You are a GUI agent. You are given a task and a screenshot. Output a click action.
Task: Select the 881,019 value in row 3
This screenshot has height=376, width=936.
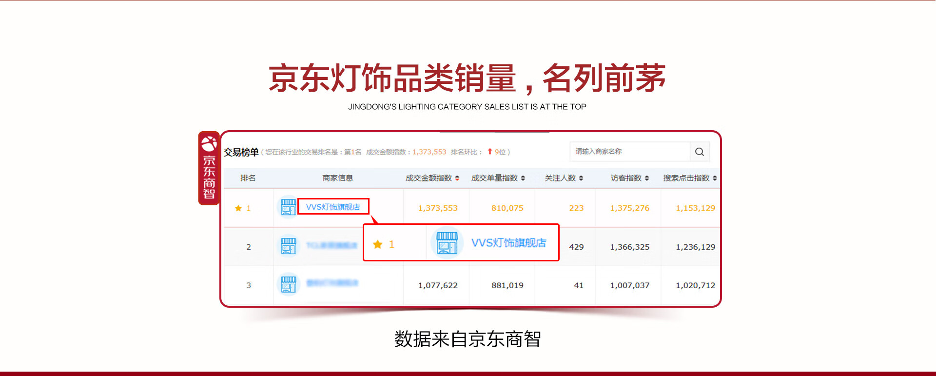(507, 286)
